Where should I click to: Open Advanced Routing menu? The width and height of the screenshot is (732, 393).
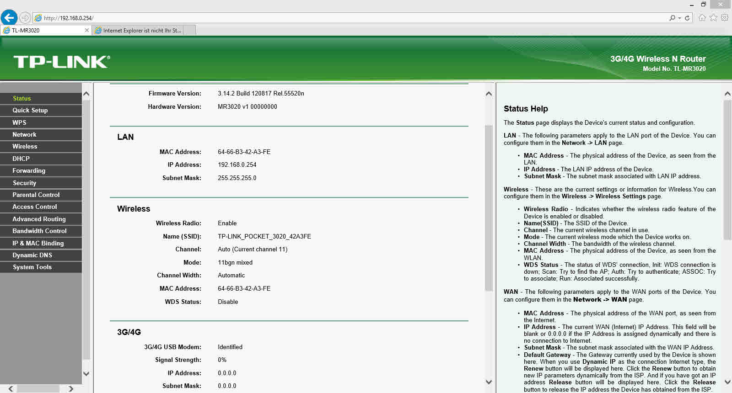point(41,219)
